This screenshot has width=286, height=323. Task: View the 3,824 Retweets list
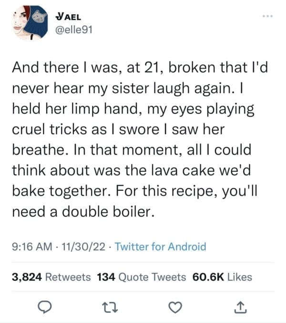(50, 276)
